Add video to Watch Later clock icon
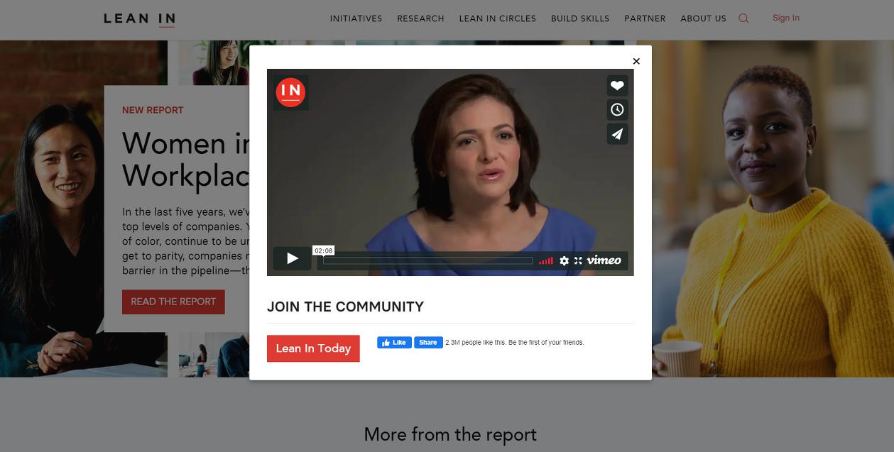This screenshot has height=452, width=894. pos(617,109)
